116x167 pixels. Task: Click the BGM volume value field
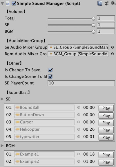pos(106,31)
